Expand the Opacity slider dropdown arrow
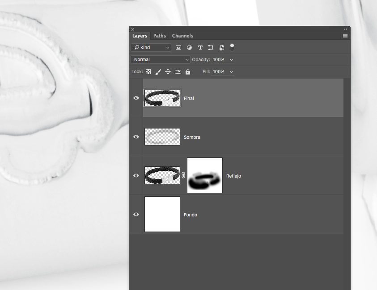 tap(231, 60)
